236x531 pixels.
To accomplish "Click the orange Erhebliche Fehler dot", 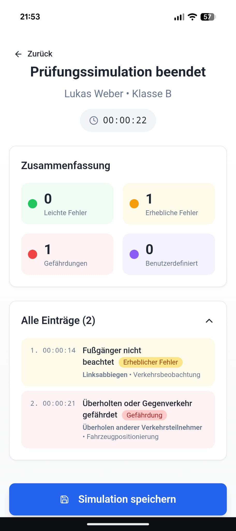I will 134,204.
